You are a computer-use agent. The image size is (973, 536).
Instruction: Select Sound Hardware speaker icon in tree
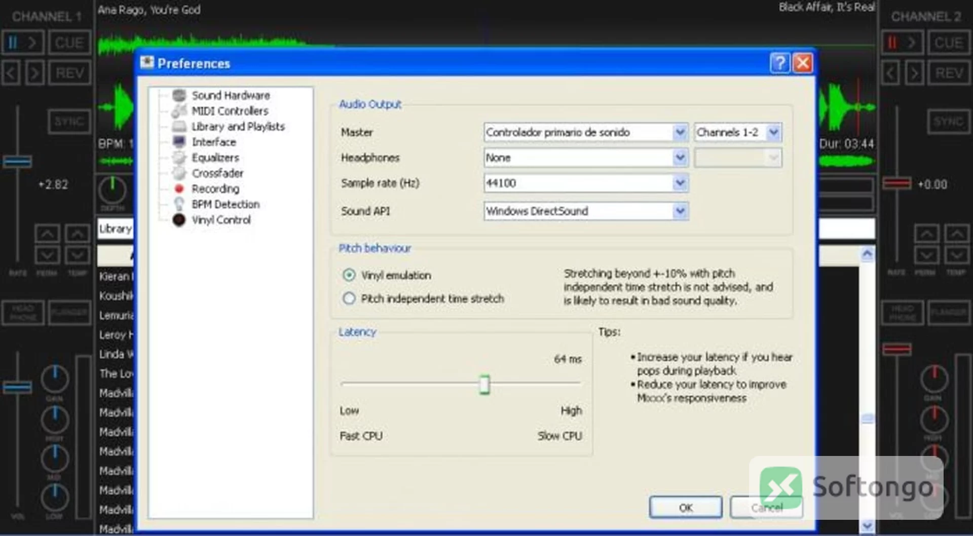coord(179,95)
